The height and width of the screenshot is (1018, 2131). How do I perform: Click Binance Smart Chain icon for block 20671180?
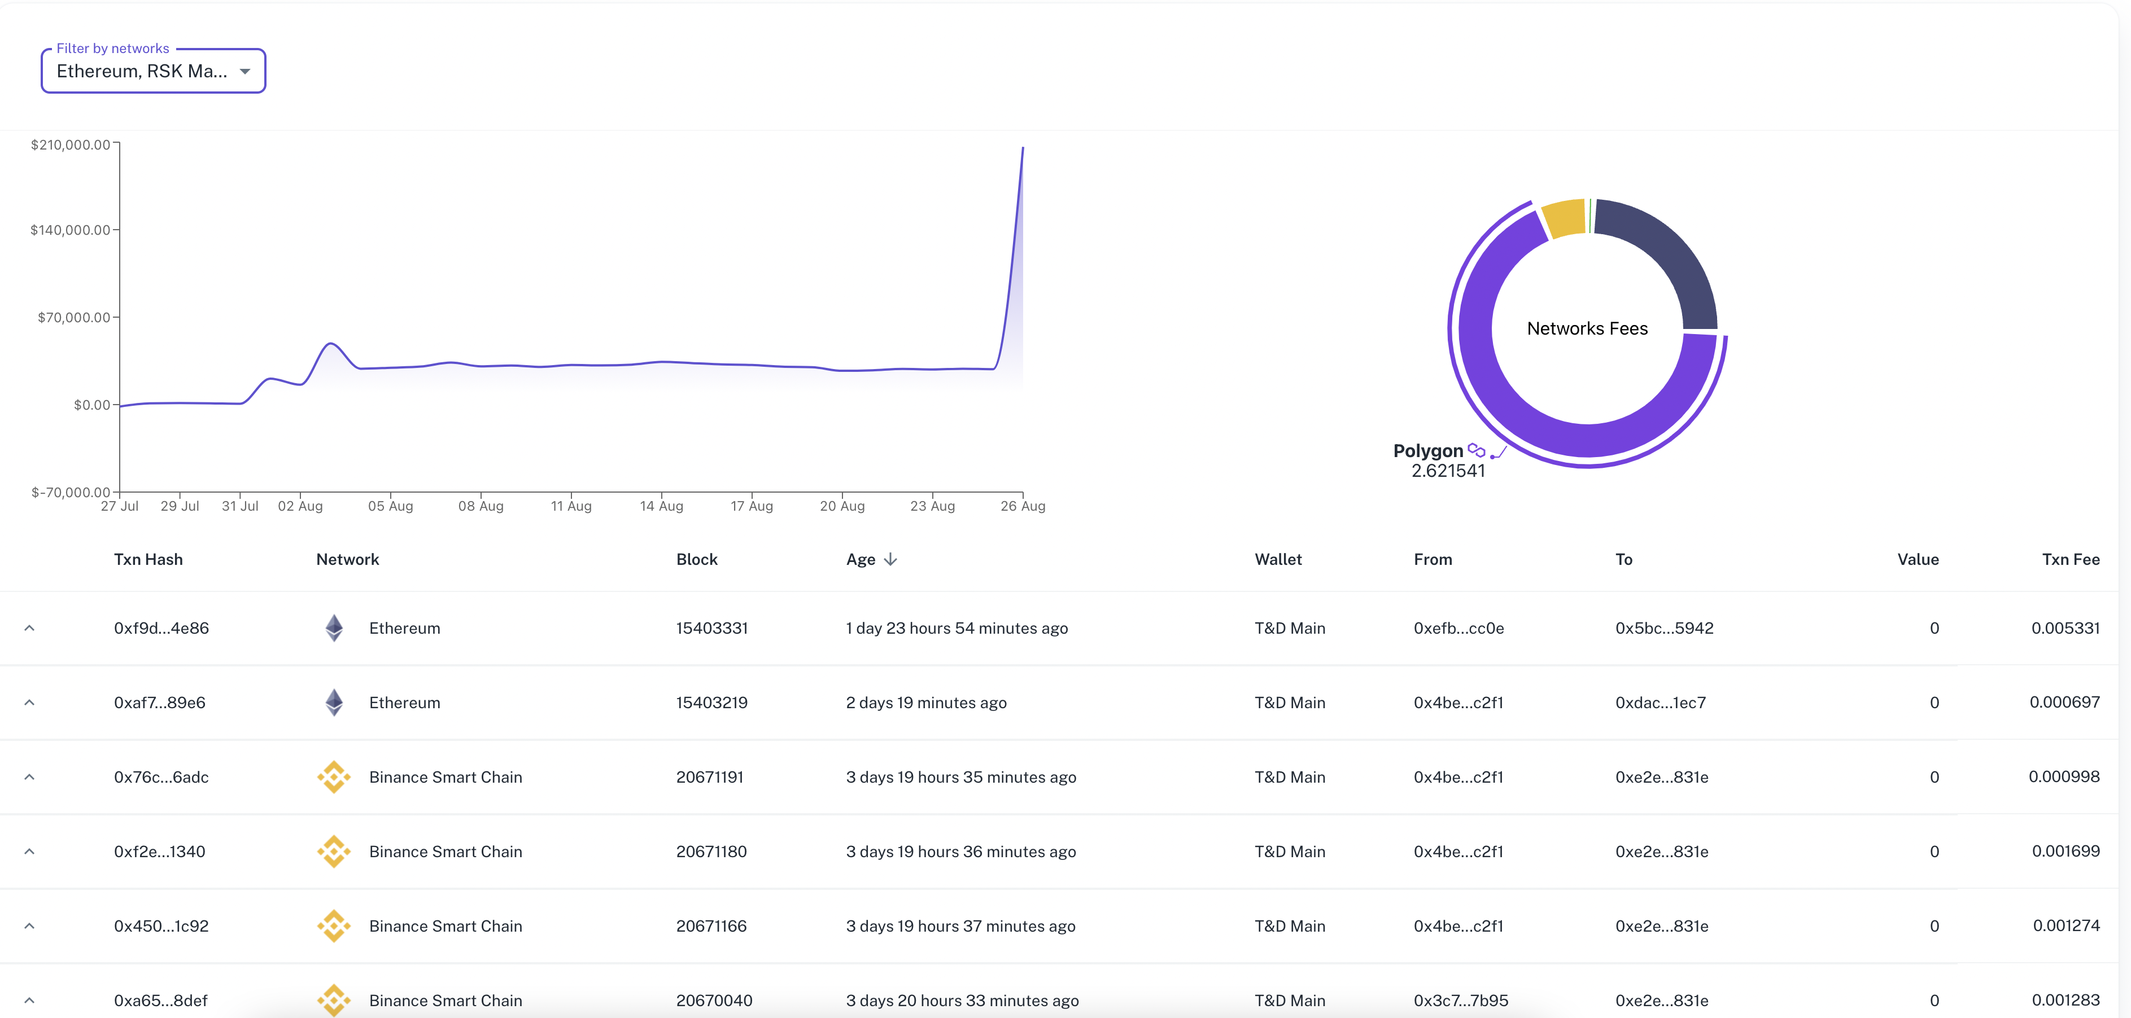coord(333,851)
